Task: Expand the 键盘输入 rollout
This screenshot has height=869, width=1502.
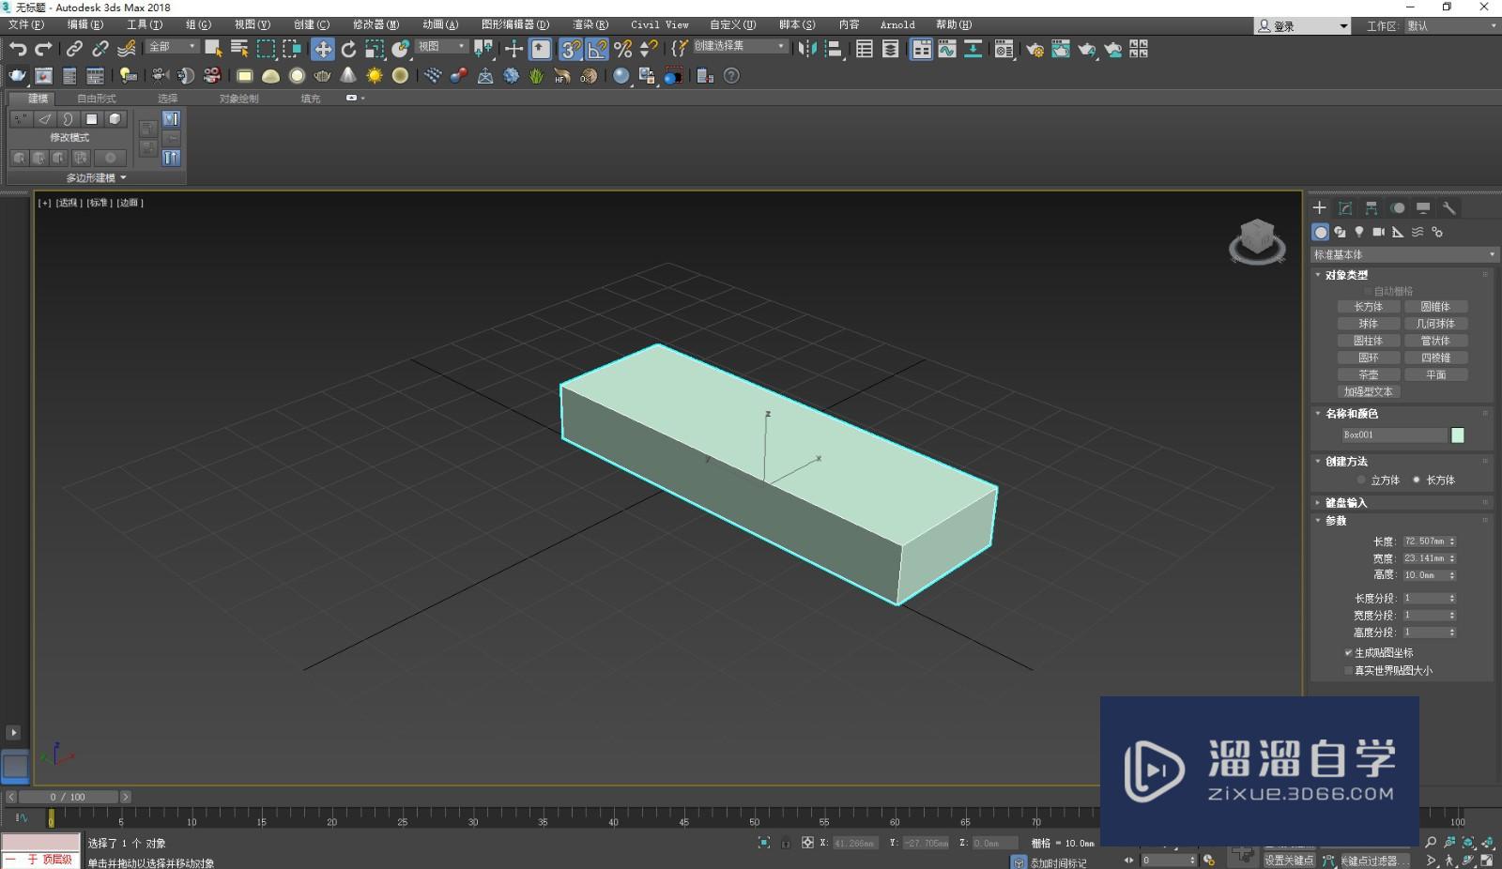Action: pos(1346,503)
